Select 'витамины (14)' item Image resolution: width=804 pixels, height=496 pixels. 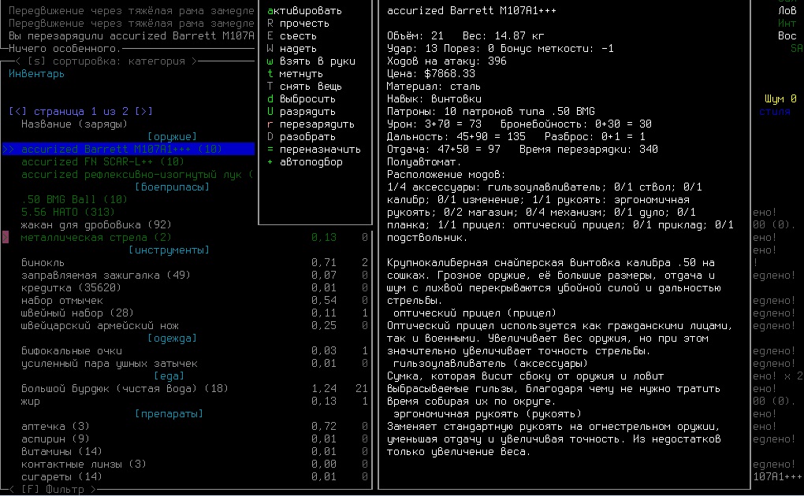(x=61, y=451)
